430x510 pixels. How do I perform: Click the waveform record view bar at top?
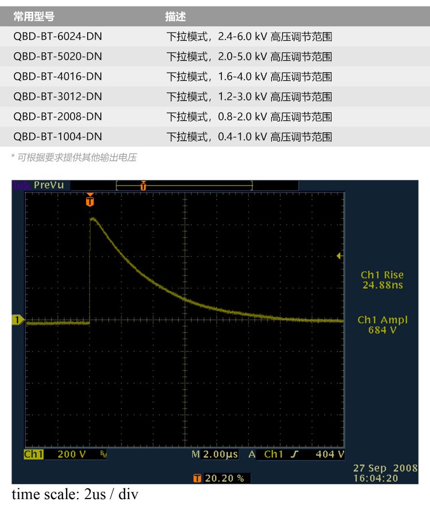click(184, 185)
